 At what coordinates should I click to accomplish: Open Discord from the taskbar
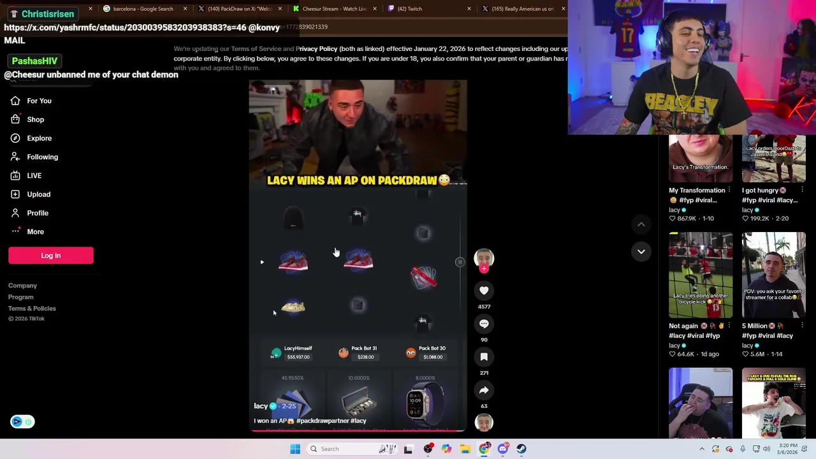503,449
